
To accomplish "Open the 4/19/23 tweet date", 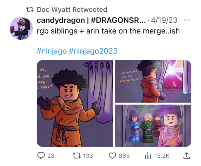I will (x=164, y=20).
